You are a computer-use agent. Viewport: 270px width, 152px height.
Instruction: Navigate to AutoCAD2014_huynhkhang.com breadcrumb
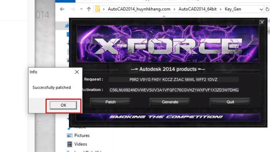(x=139, y=9)
